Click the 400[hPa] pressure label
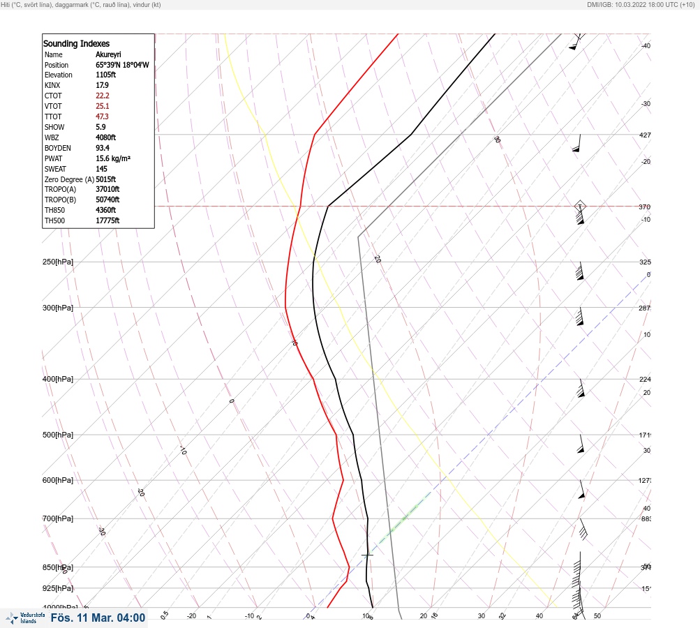The width and height of the screenshot is (700, 628). 58,380
